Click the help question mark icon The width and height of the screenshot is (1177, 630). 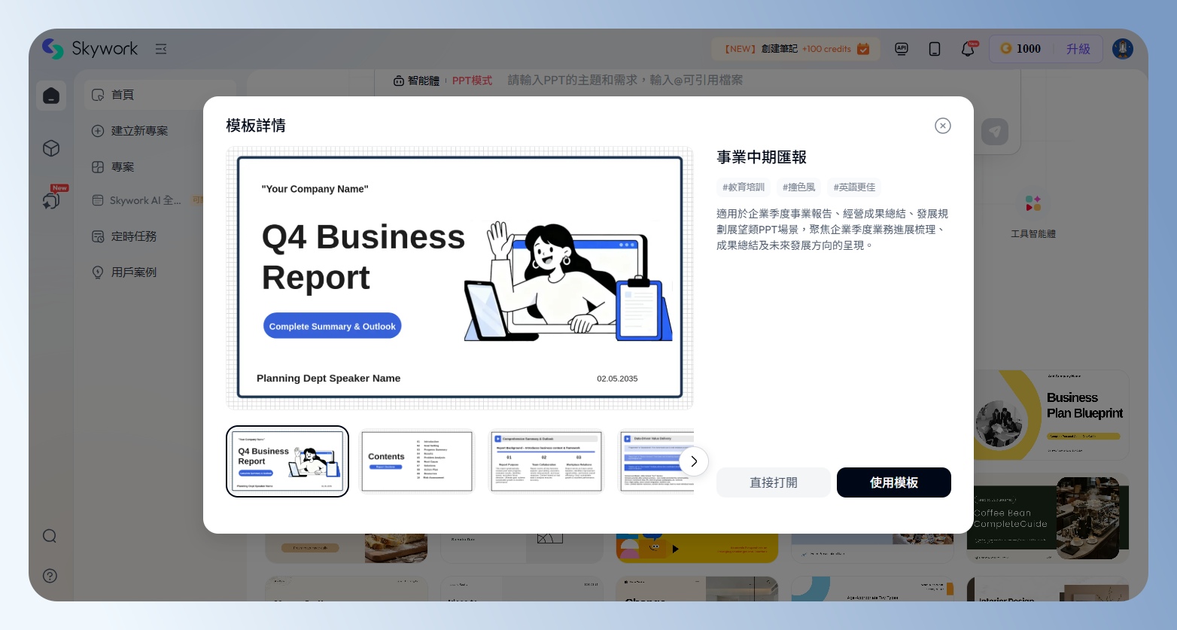point(50,576)
